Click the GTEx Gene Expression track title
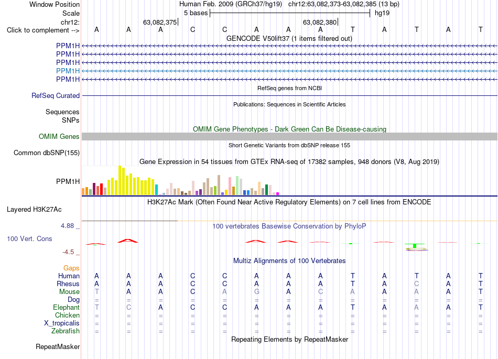 [289, 162]
